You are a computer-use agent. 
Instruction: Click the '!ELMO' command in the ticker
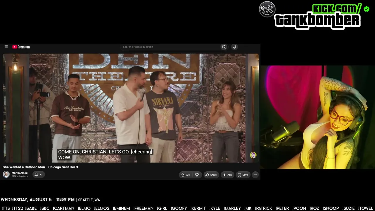tap(84, 208)
